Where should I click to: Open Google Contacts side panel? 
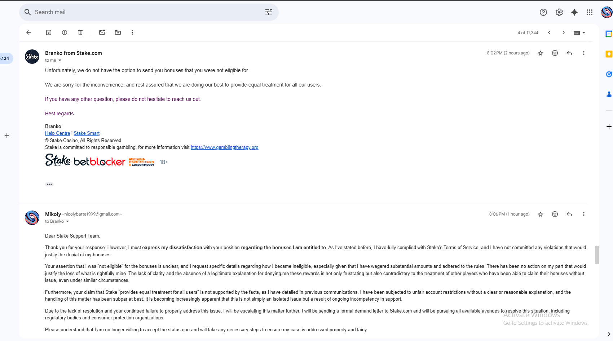(609, 94)
